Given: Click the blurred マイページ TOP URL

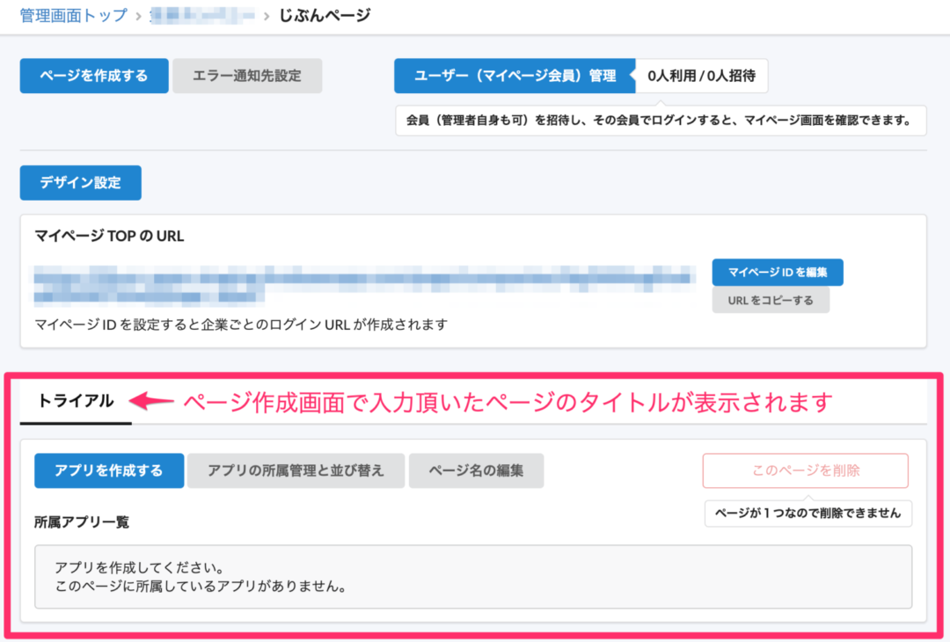Looking at the screenshot, I should pyautogui.click(x=352, y=281).
